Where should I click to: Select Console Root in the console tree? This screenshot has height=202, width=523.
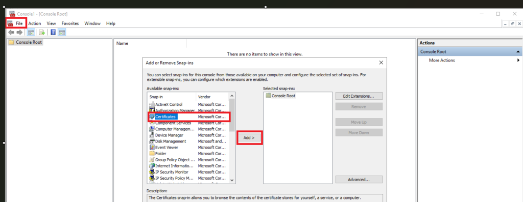pos(29,42)
